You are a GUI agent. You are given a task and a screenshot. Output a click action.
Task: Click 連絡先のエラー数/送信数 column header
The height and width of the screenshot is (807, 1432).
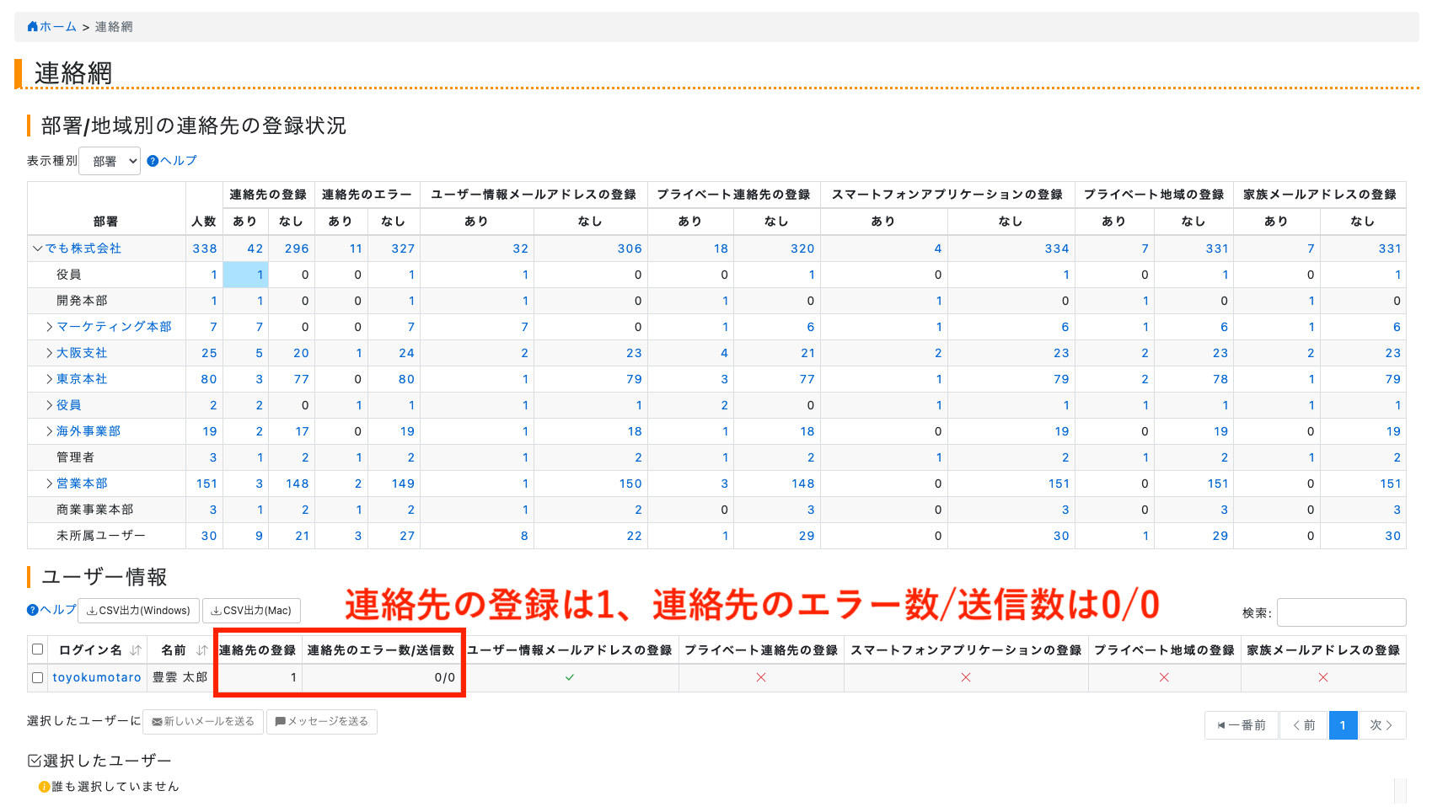pos(381,650)
